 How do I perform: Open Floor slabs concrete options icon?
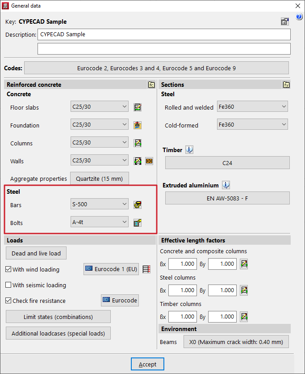[x=138, y=107]
